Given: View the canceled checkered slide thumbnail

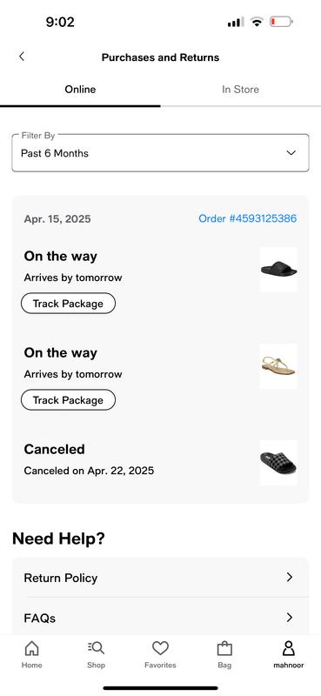Looking at the screenshot, I should click(278, 462).
